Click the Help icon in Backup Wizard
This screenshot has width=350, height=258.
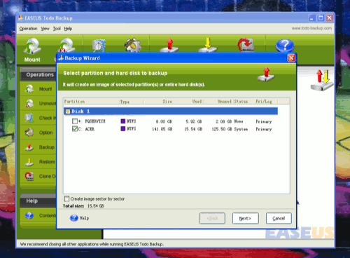coord(74,218)
